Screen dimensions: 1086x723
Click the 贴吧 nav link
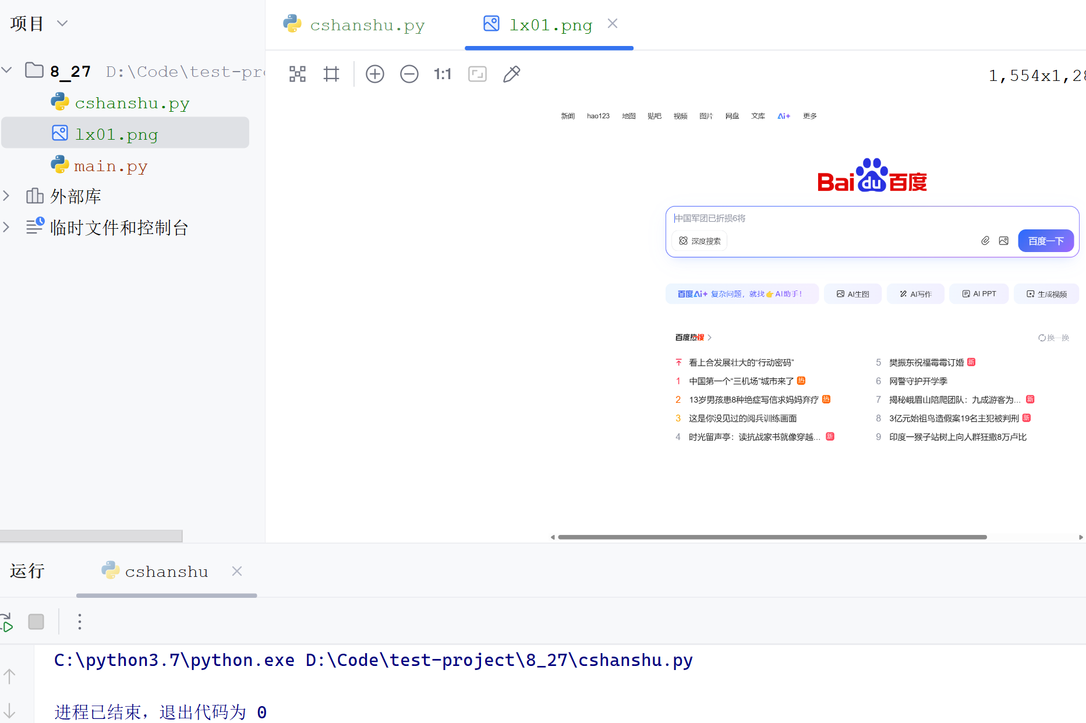tap(655, 116)
